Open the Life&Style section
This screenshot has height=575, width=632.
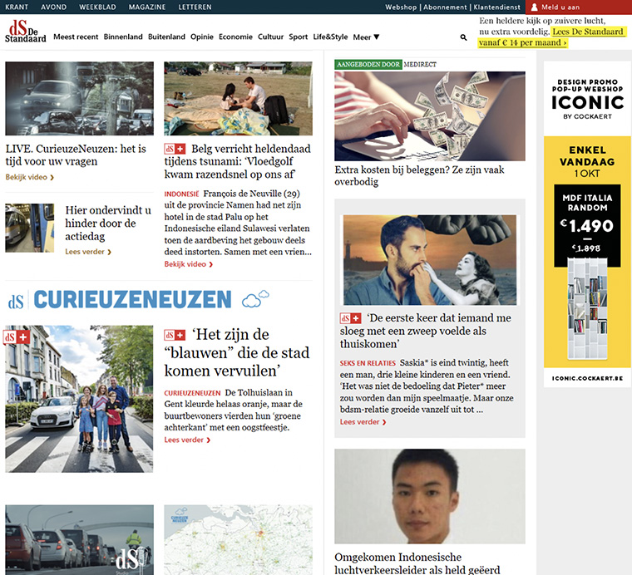330,37
